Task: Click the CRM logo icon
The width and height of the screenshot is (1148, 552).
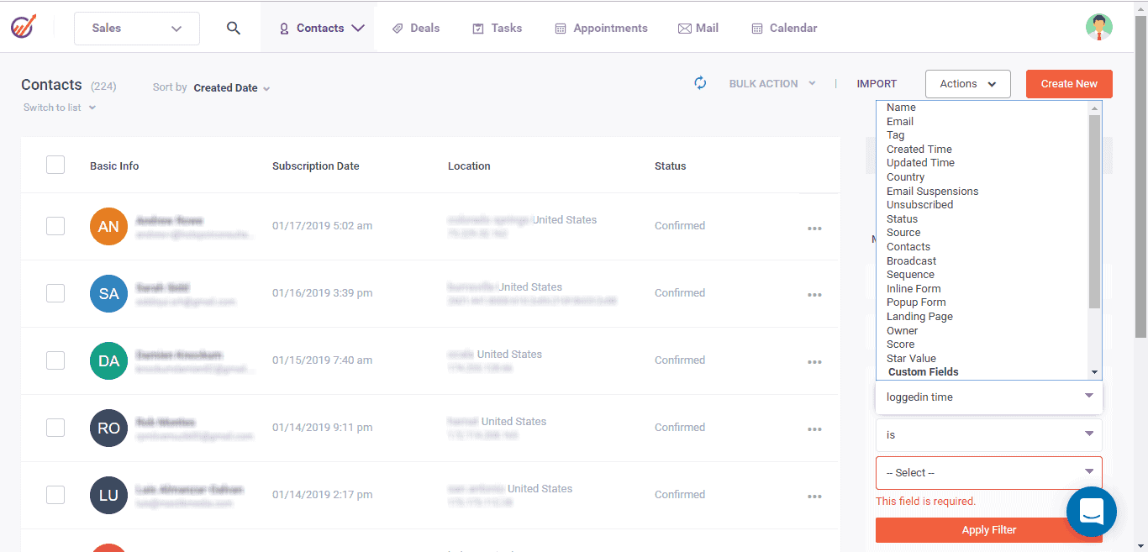Action: tap(23, 26)
